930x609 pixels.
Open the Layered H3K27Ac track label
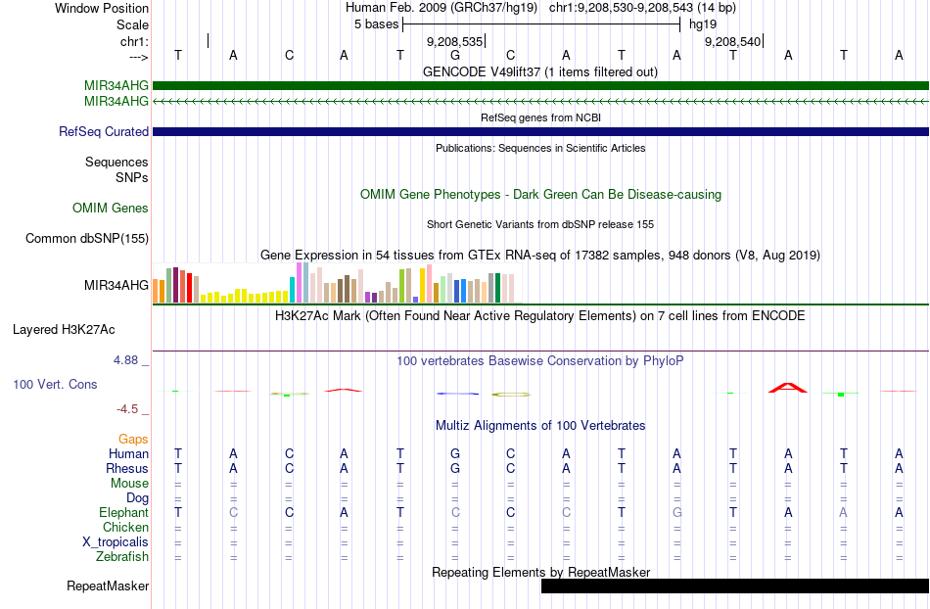pyautogui.click(x=64, y=330)
